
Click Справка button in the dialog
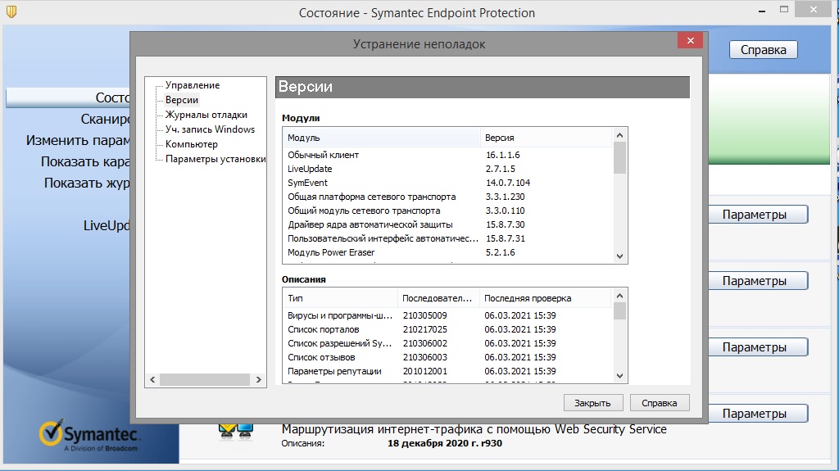coord(660,403)
